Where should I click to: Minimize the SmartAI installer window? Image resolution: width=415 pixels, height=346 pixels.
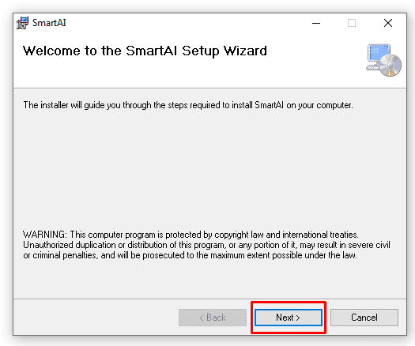(316, 23)
